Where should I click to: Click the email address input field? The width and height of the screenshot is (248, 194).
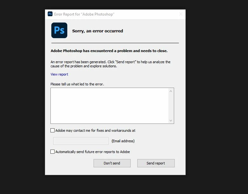click(x=81, y=141)
